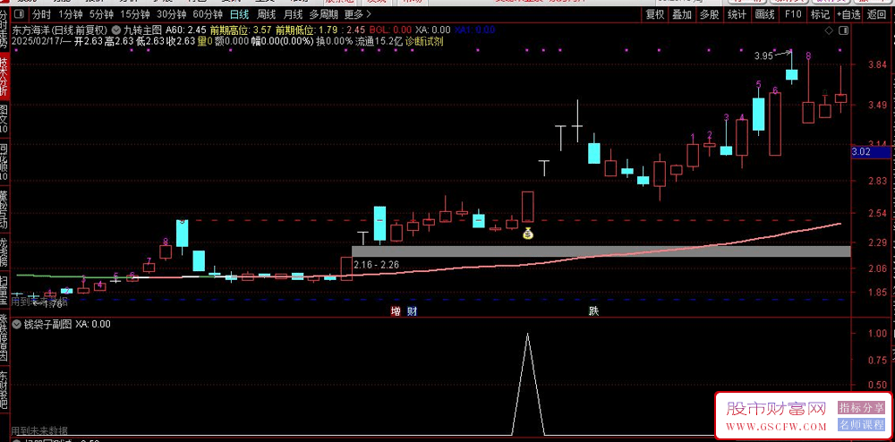Click the 返回 back button

click(x=877, y=14)
